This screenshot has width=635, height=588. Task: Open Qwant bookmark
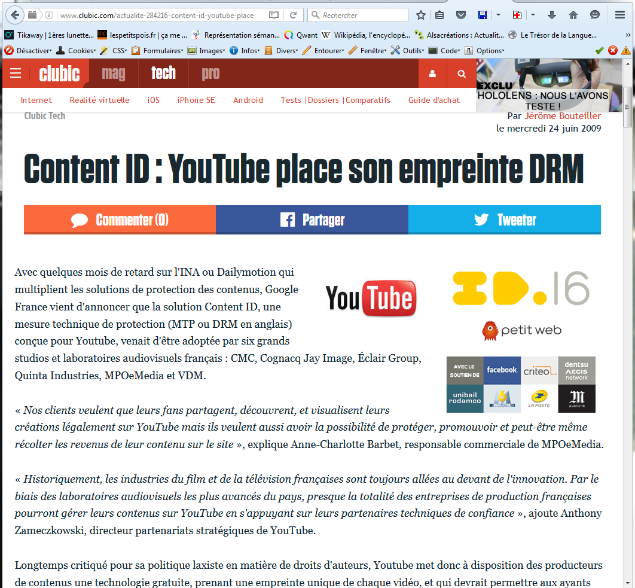point(301,35)
